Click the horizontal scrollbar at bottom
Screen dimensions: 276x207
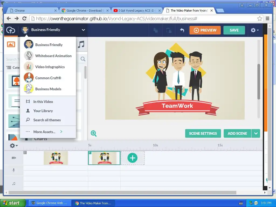point(122,192)
